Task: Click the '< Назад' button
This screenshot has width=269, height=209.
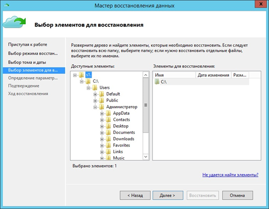Action: pyautogui.click(x=135, y=196)
